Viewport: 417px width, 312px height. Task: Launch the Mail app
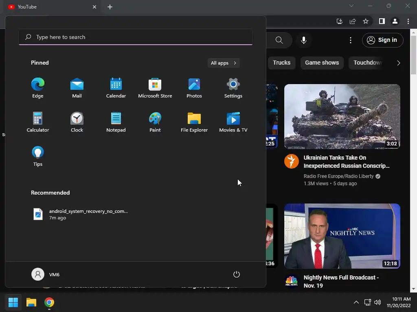point(77,88)
